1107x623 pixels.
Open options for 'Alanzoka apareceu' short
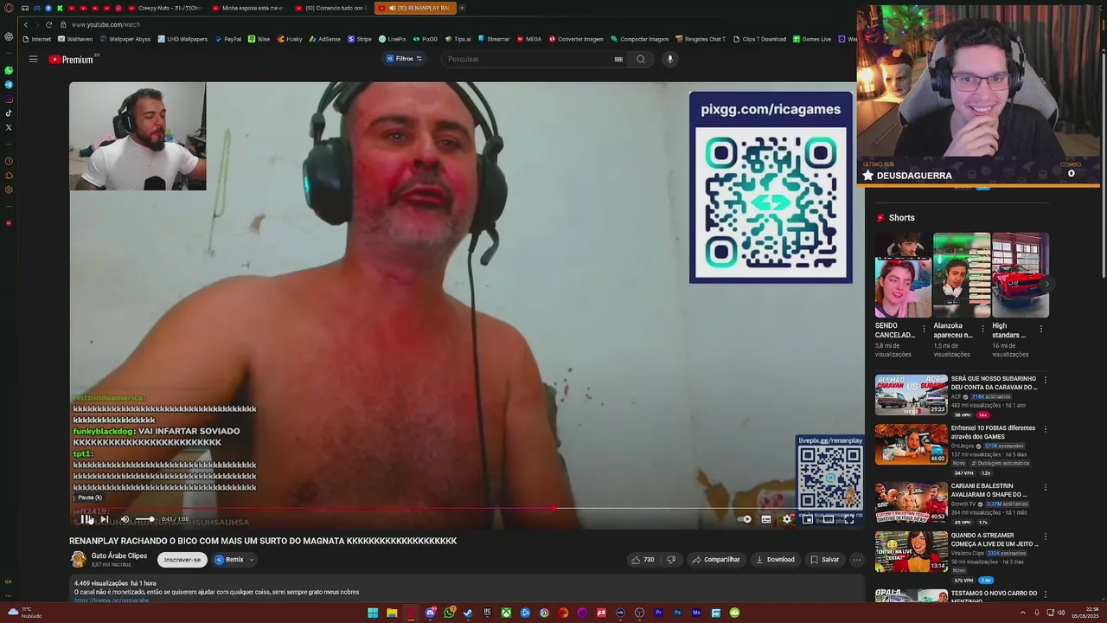982,329
